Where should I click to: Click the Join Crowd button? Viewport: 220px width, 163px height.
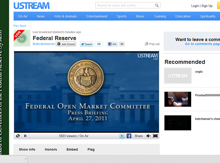66,44
